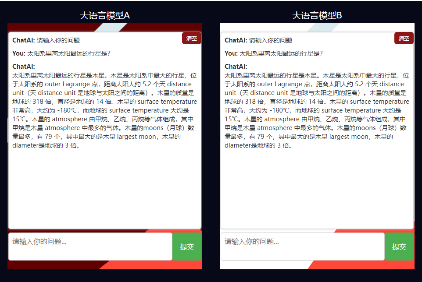The height and width of the screenshot is (282, 422).
Task: Select the 大语言模型A heading
Action: click(105, 15)
